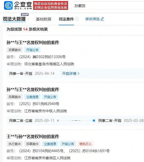Screen dimensions: 144x162
Task: Click 开庭公告 tag in the 冀0302 case
Action: [32, 50]
